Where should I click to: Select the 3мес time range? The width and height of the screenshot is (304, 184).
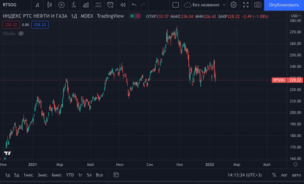(x=43, y=175)
